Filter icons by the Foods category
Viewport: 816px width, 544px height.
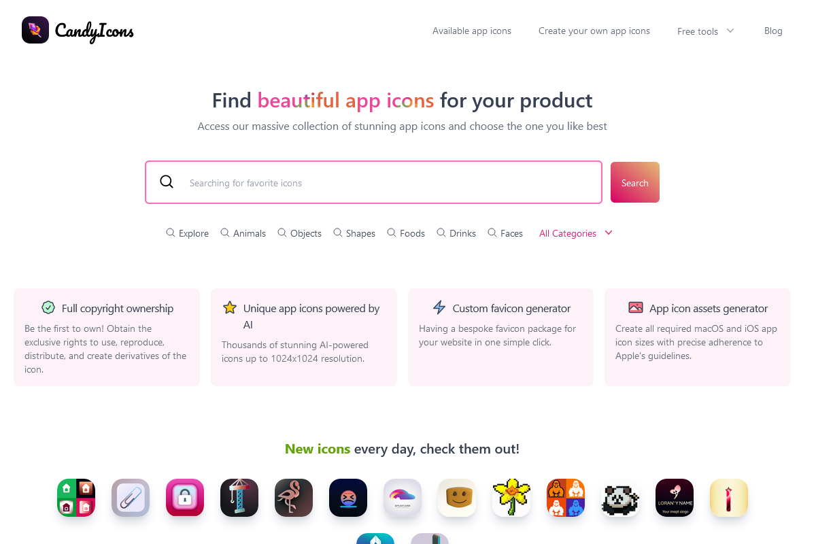[406, 233]
